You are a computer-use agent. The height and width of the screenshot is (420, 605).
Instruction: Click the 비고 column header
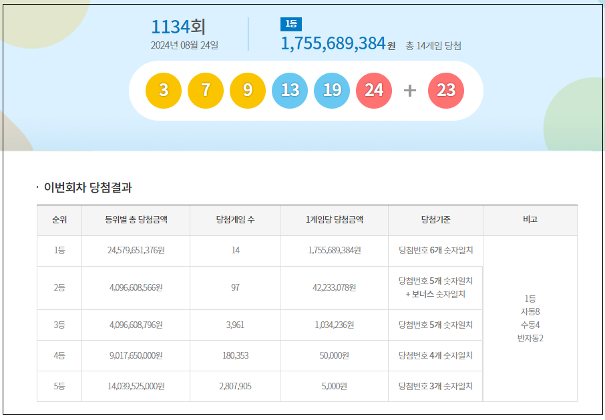tap(530, 219)
